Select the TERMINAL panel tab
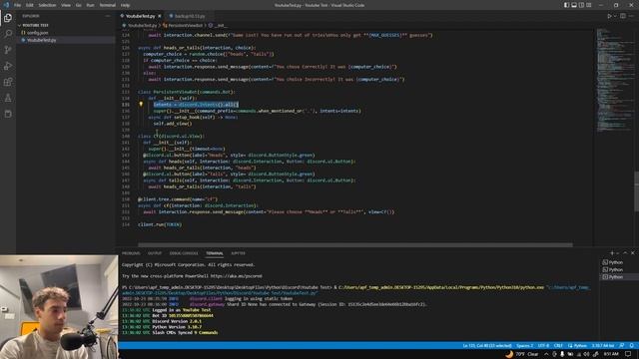This screenshot has width=639, height=359. [x=215, y=253]
